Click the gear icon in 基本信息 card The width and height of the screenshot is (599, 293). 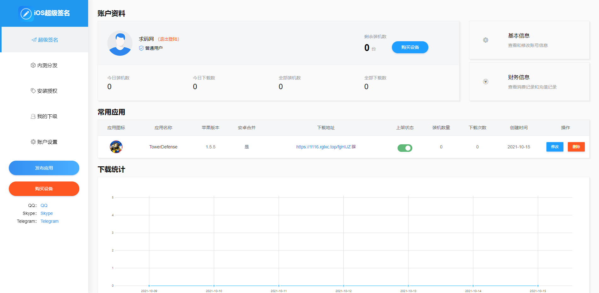click(486, 40)
